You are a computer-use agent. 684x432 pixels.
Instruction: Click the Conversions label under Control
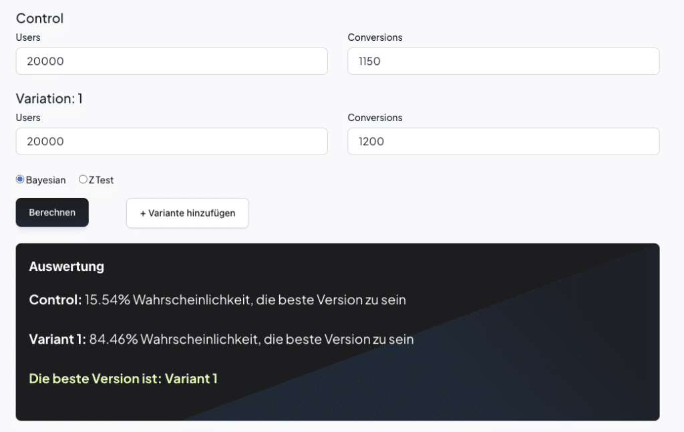click(375, 37)
